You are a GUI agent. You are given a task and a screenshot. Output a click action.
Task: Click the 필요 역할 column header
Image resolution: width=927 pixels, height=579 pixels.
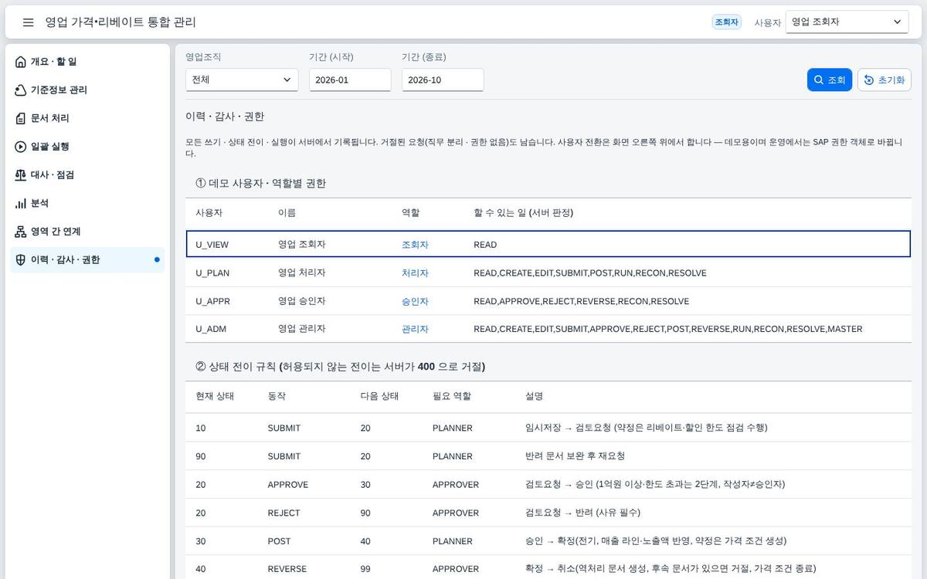[452, 396]
